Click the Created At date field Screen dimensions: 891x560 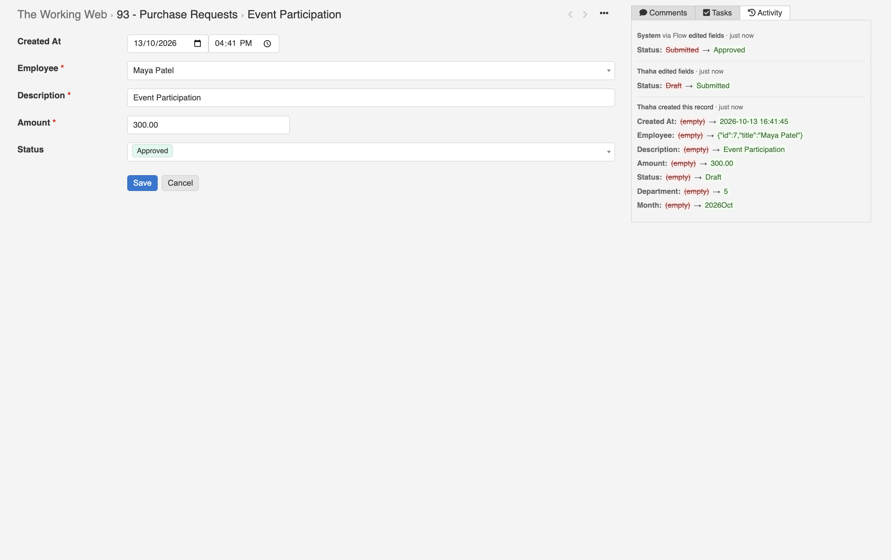pos(167,43)
